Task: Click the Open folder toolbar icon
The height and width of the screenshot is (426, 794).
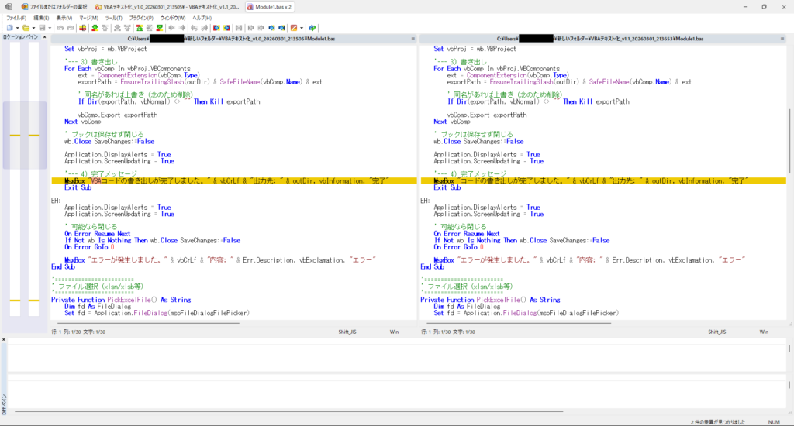Action: (26, 28)
